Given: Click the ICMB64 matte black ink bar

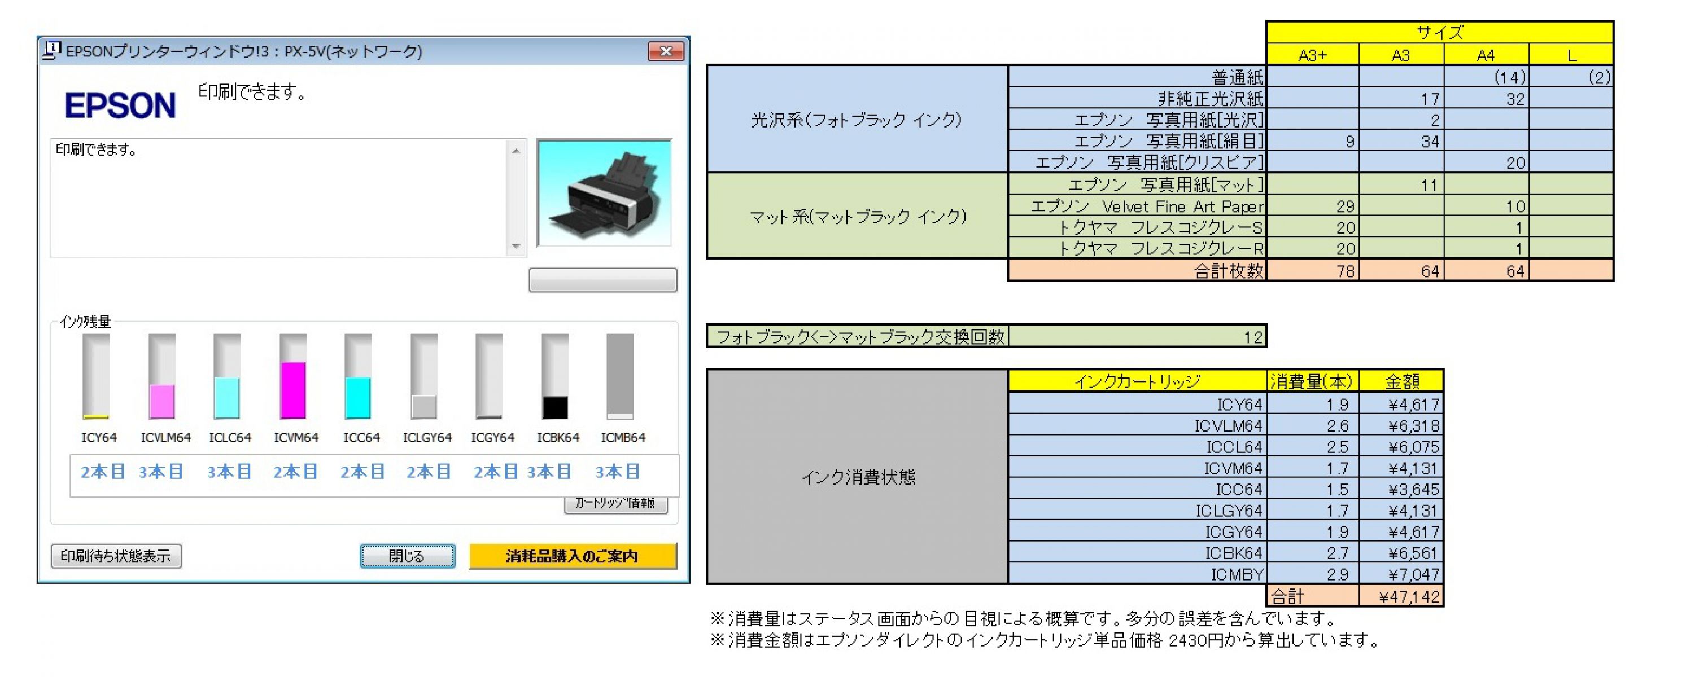Looking at the screenshot, I should [x=620, y=376].
